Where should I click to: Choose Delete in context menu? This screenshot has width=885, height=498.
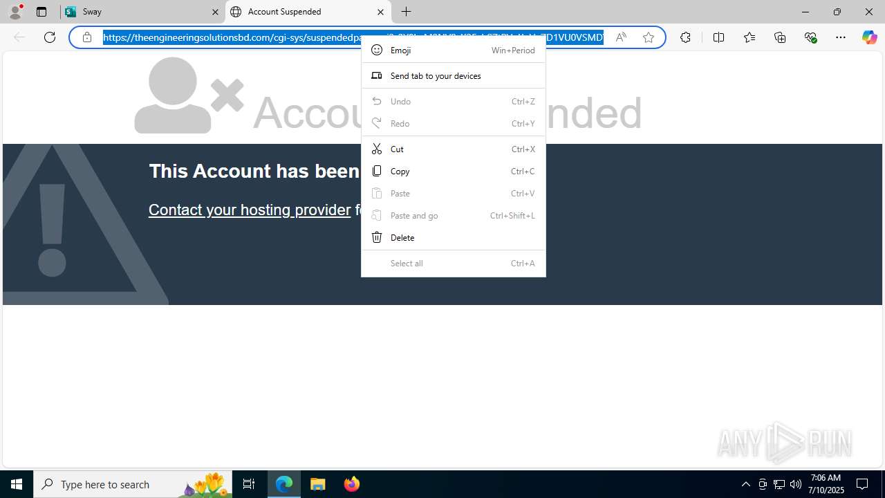pos(454,237)
